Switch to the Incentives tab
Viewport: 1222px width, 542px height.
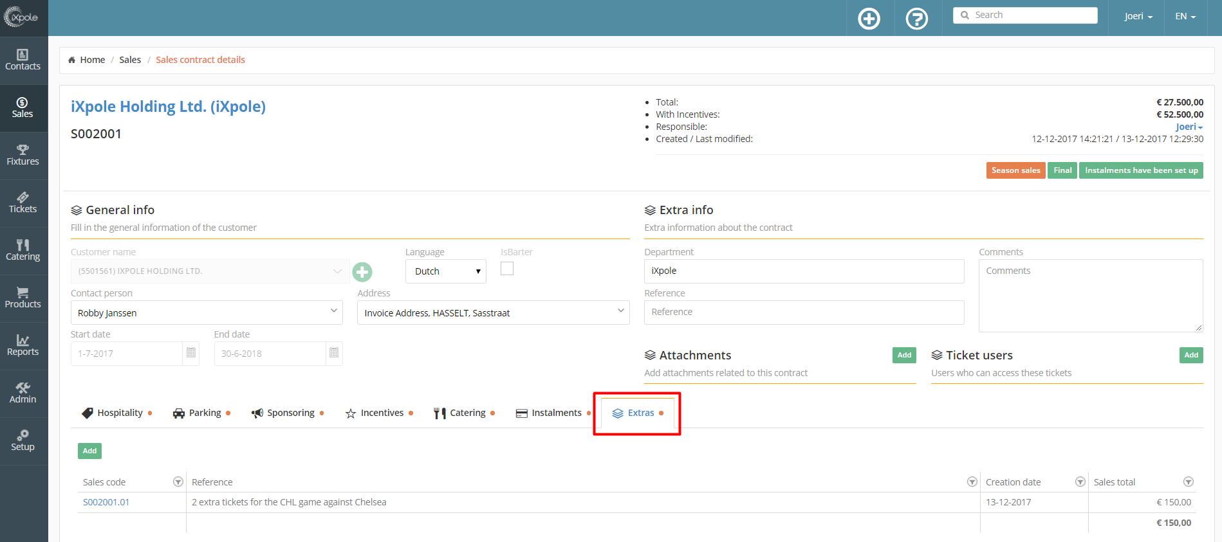point(379,413)
